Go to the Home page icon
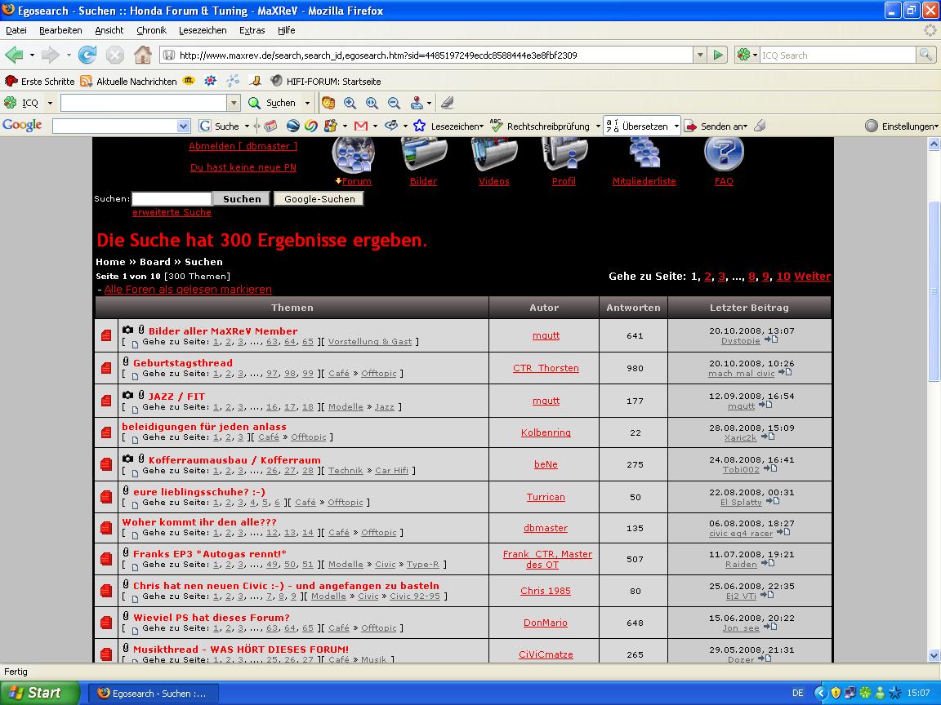 (x=143, y=55)
